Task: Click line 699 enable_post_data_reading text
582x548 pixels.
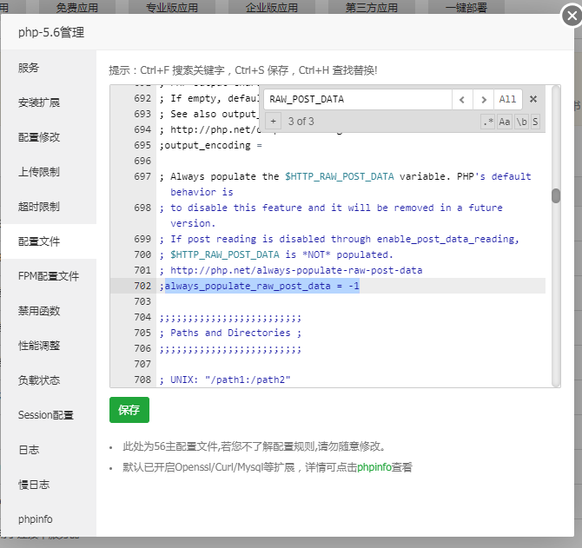Action: click(447, 240)
